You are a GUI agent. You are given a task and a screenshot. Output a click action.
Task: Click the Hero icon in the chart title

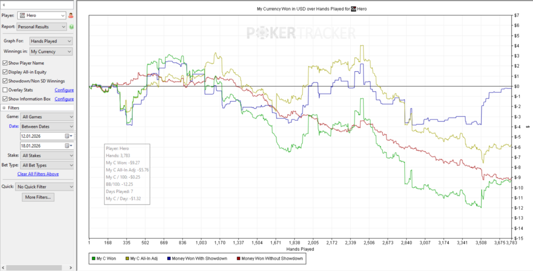[352, 9]
